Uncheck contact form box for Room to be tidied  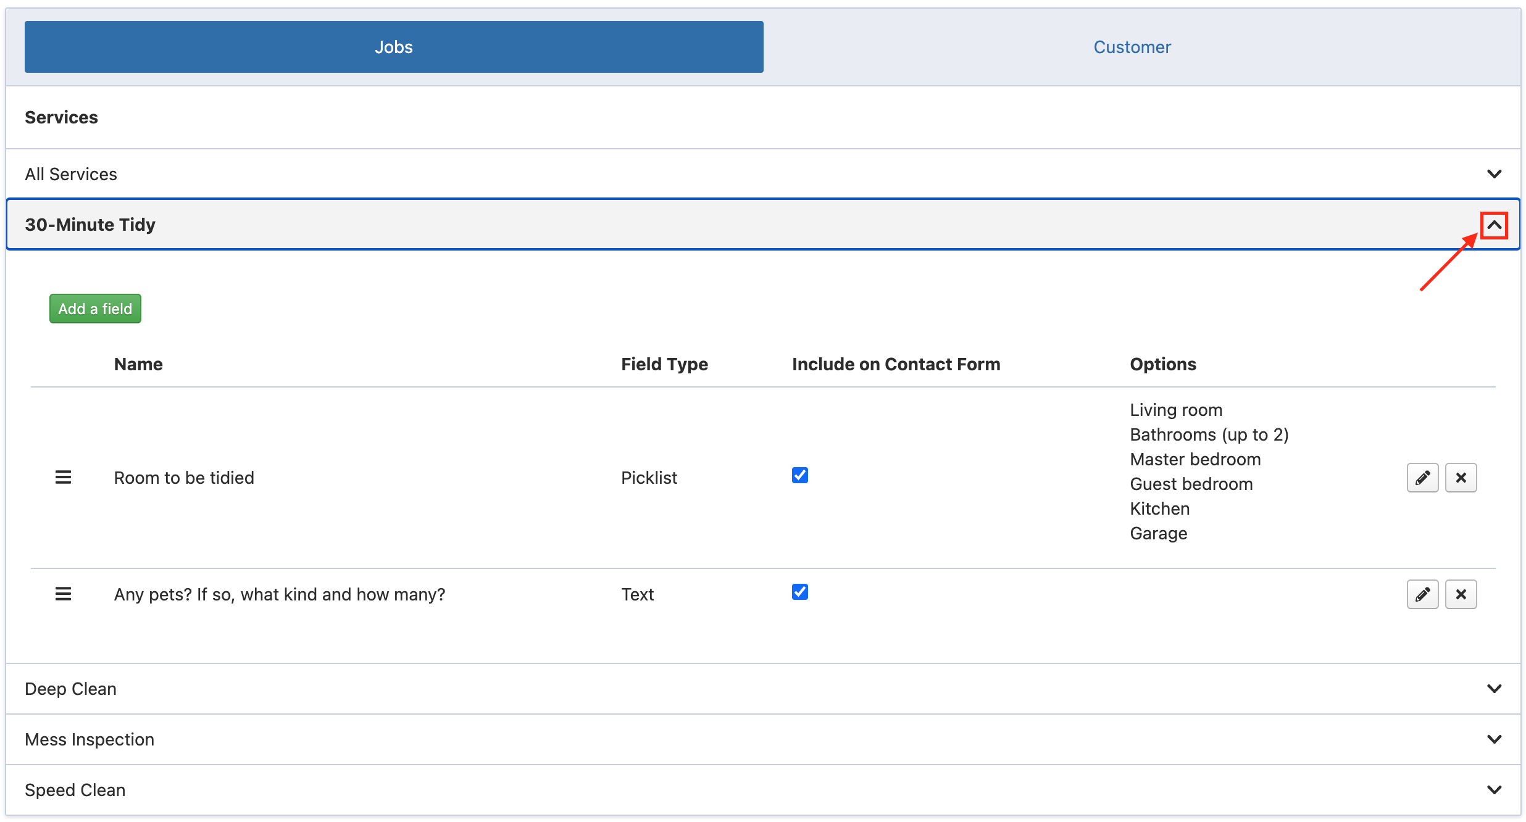click(x=799, y=475)
